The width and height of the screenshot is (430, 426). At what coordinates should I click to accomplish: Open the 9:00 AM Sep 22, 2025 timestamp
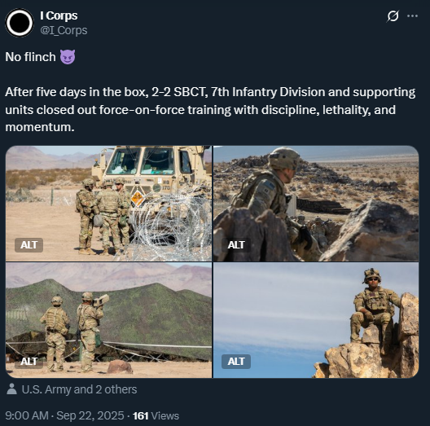pos(64,415)
